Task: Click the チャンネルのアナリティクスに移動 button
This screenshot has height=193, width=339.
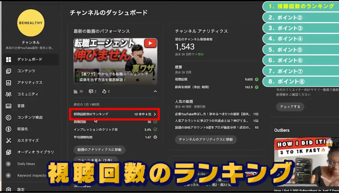Action: (x=206, y=140)
